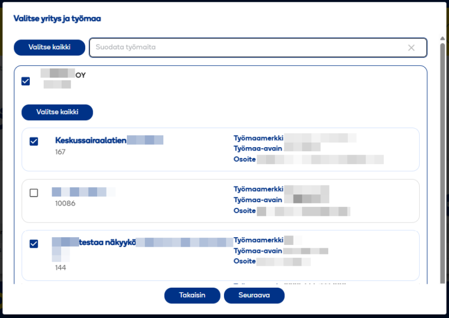Go back with the Takaisin button

click(x=192, y=296)
